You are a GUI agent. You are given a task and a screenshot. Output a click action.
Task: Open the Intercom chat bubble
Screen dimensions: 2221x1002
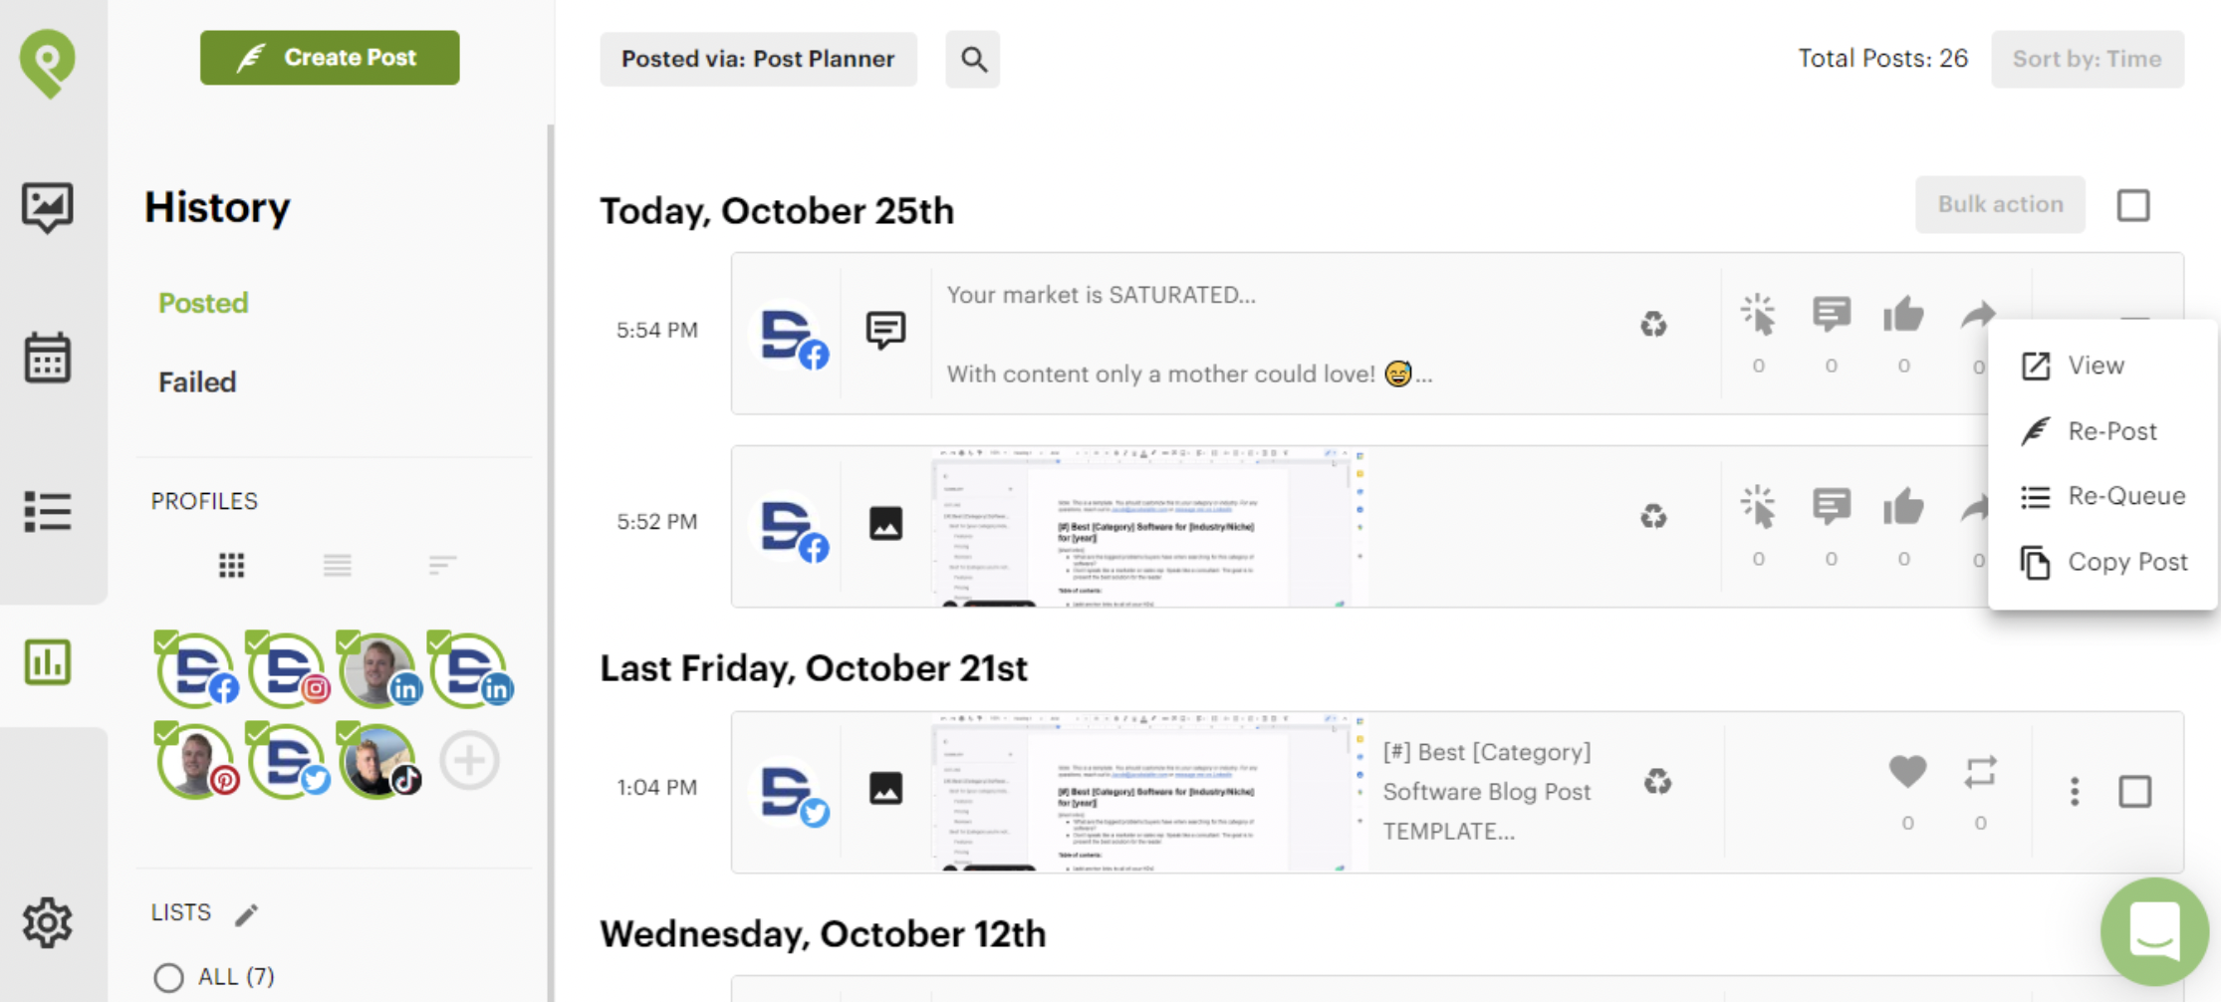[2154, 932]
